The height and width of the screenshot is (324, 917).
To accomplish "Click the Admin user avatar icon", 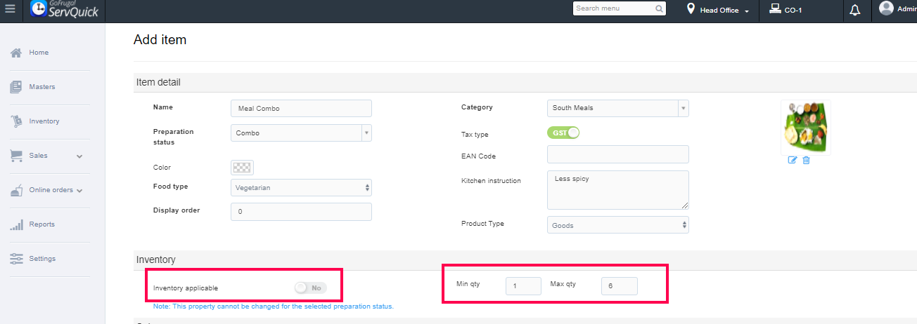I will (886, 8).
